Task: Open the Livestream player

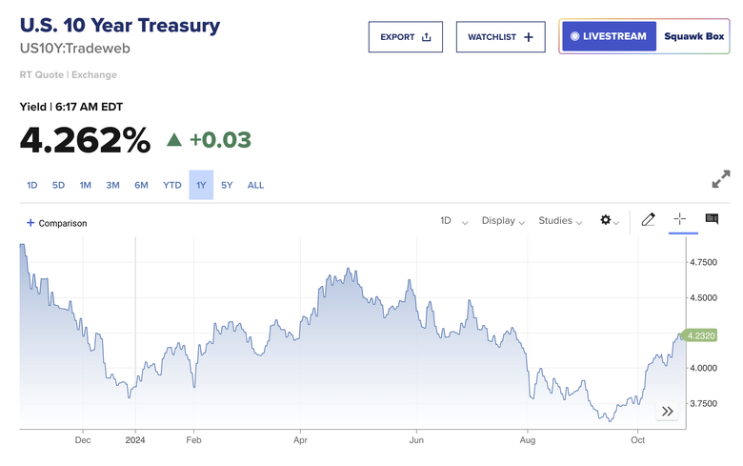Action: tap(609, 37)
